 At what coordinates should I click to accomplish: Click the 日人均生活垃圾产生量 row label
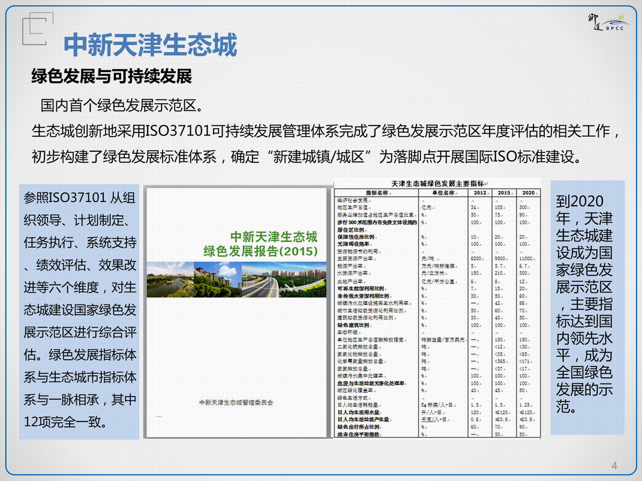[364, 420]
